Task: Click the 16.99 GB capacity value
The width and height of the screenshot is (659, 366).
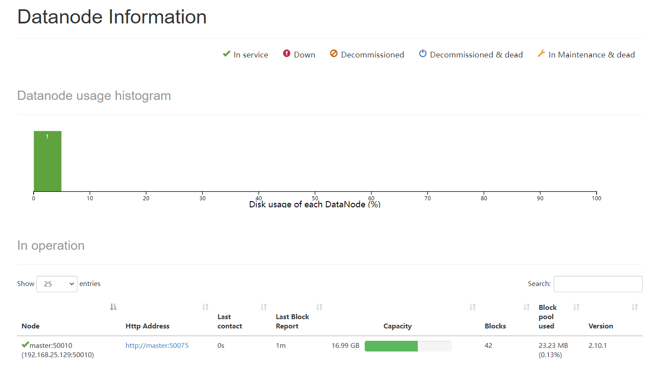Action: [x=346, y=345]
